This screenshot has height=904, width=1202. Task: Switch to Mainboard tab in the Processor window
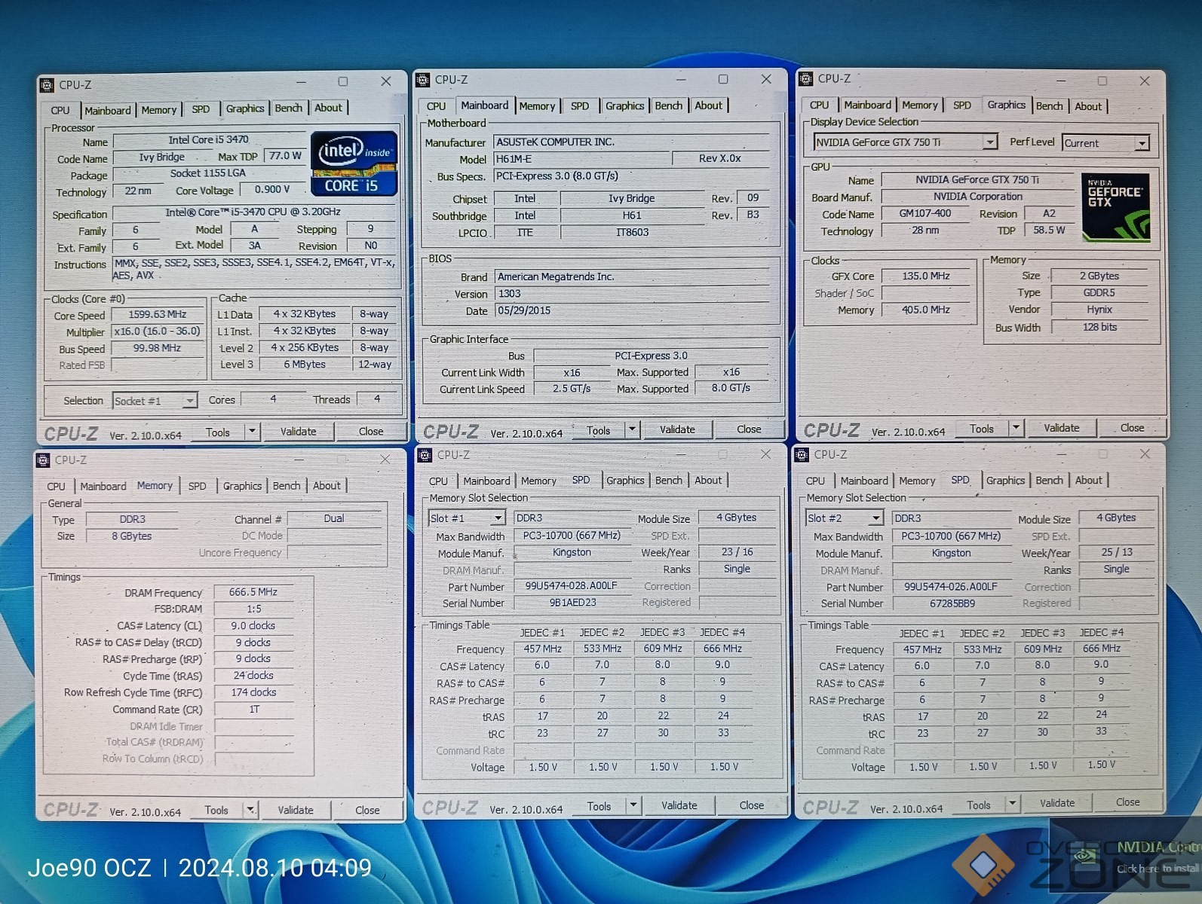pyautogui.click(x=108, y=110)
